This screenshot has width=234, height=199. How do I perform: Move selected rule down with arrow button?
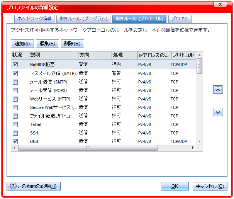218,112
